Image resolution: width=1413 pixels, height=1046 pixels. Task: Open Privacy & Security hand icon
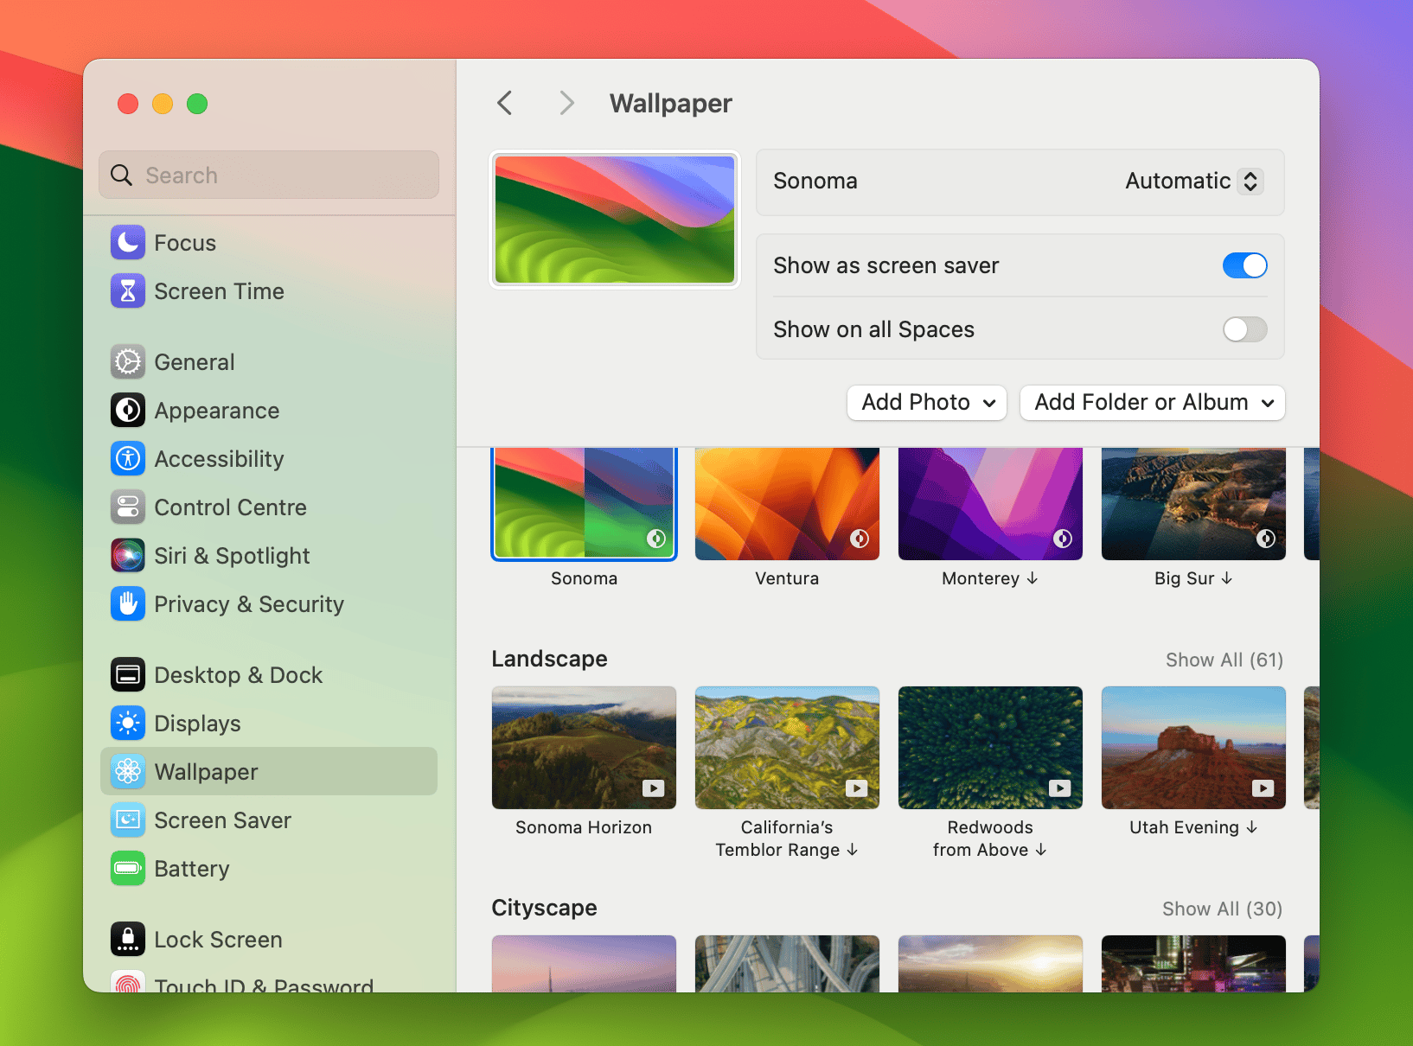[128, 604]
